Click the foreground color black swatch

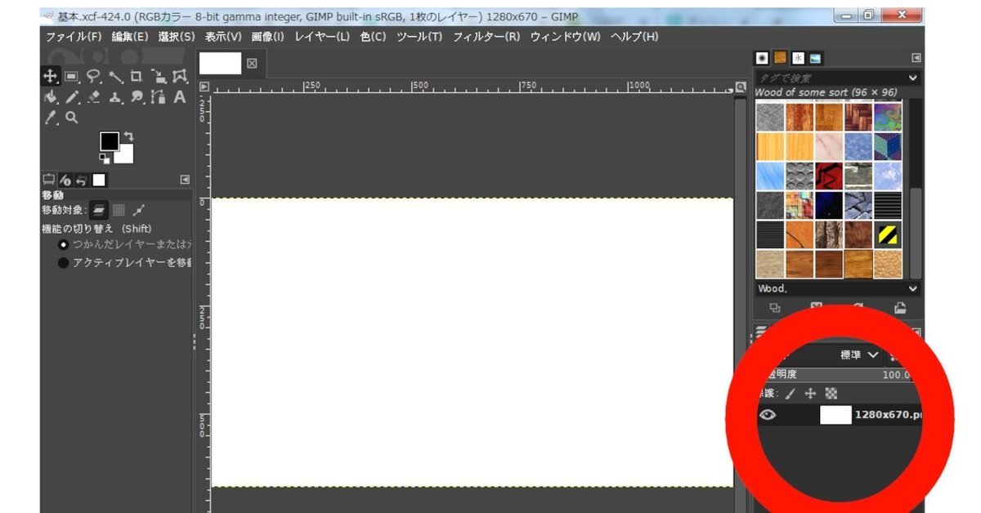point(110,141)
